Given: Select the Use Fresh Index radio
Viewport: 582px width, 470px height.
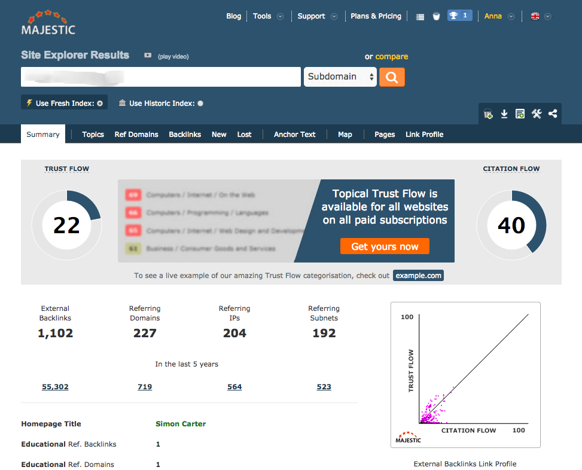Looking at the screenshot, I should tap(100, 103).
